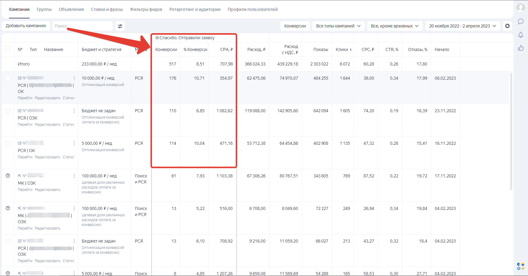Switch to Группы tab
This screenshot has height=276, width=528.
pos(44,9)
